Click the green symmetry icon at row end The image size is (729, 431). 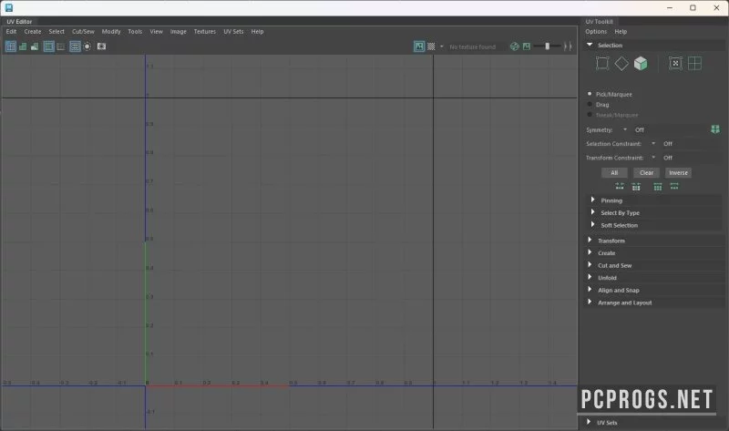pos(715,129)
